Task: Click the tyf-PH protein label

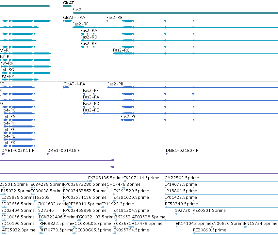Action: point(9,123)
